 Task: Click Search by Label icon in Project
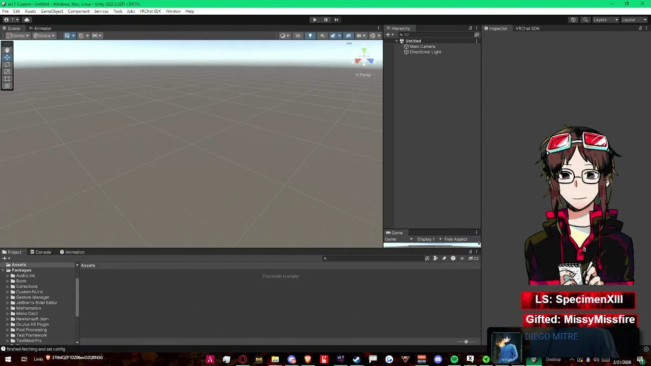pos(444,258)
